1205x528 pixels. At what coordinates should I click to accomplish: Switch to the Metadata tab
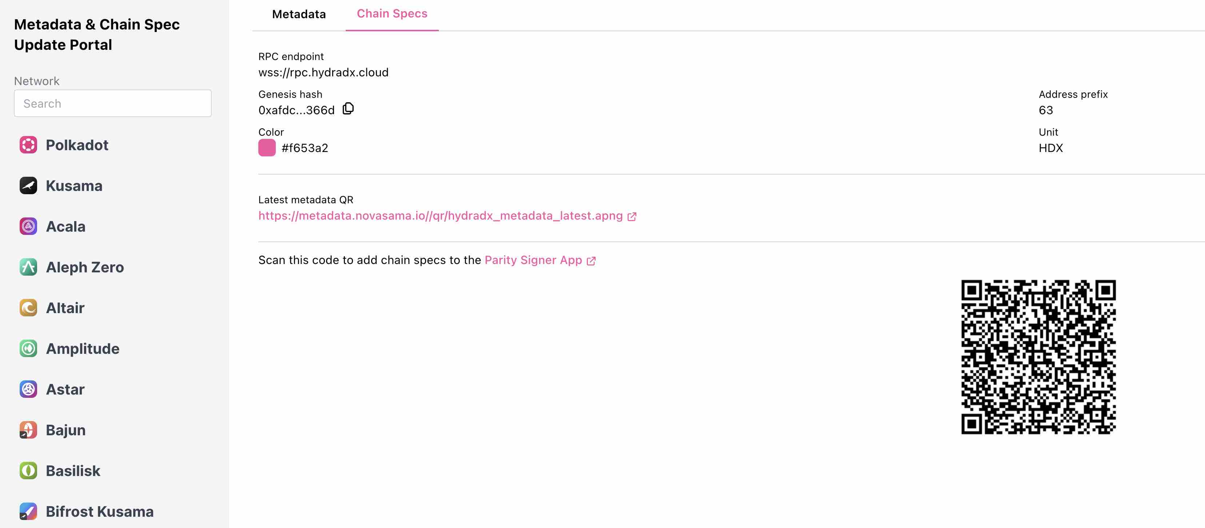[299, 15]
